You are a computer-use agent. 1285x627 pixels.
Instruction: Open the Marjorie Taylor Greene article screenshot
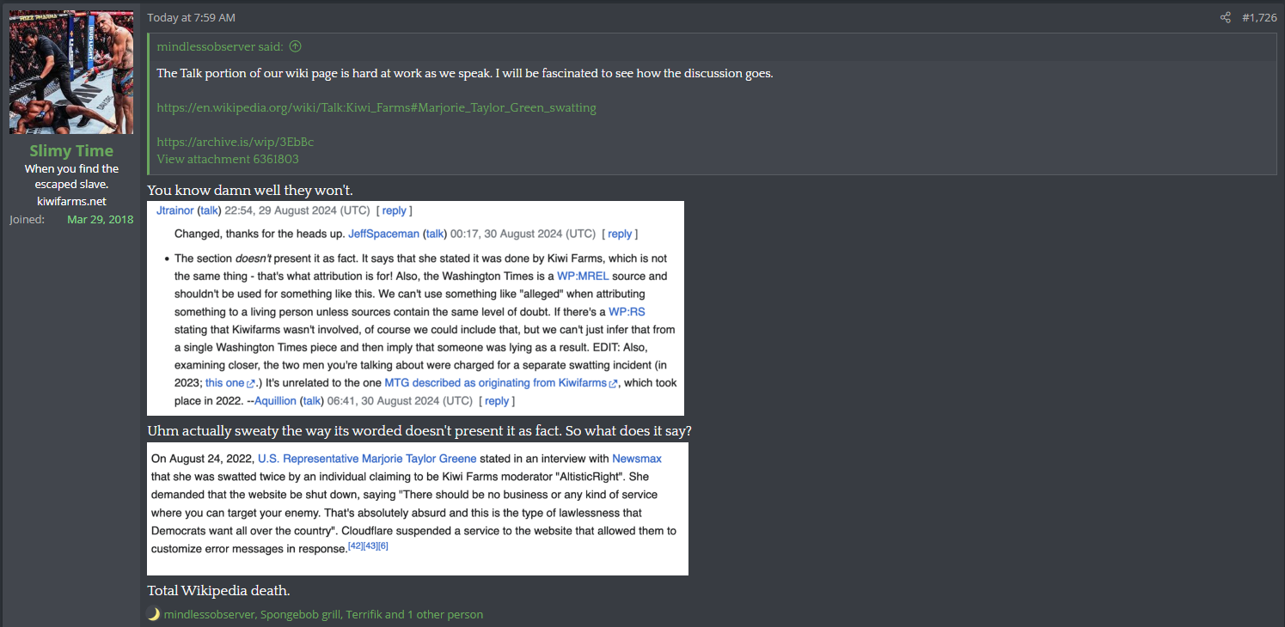pos(418,508)
